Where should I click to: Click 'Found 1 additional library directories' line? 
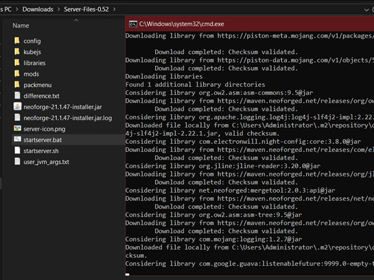point(195,84)
